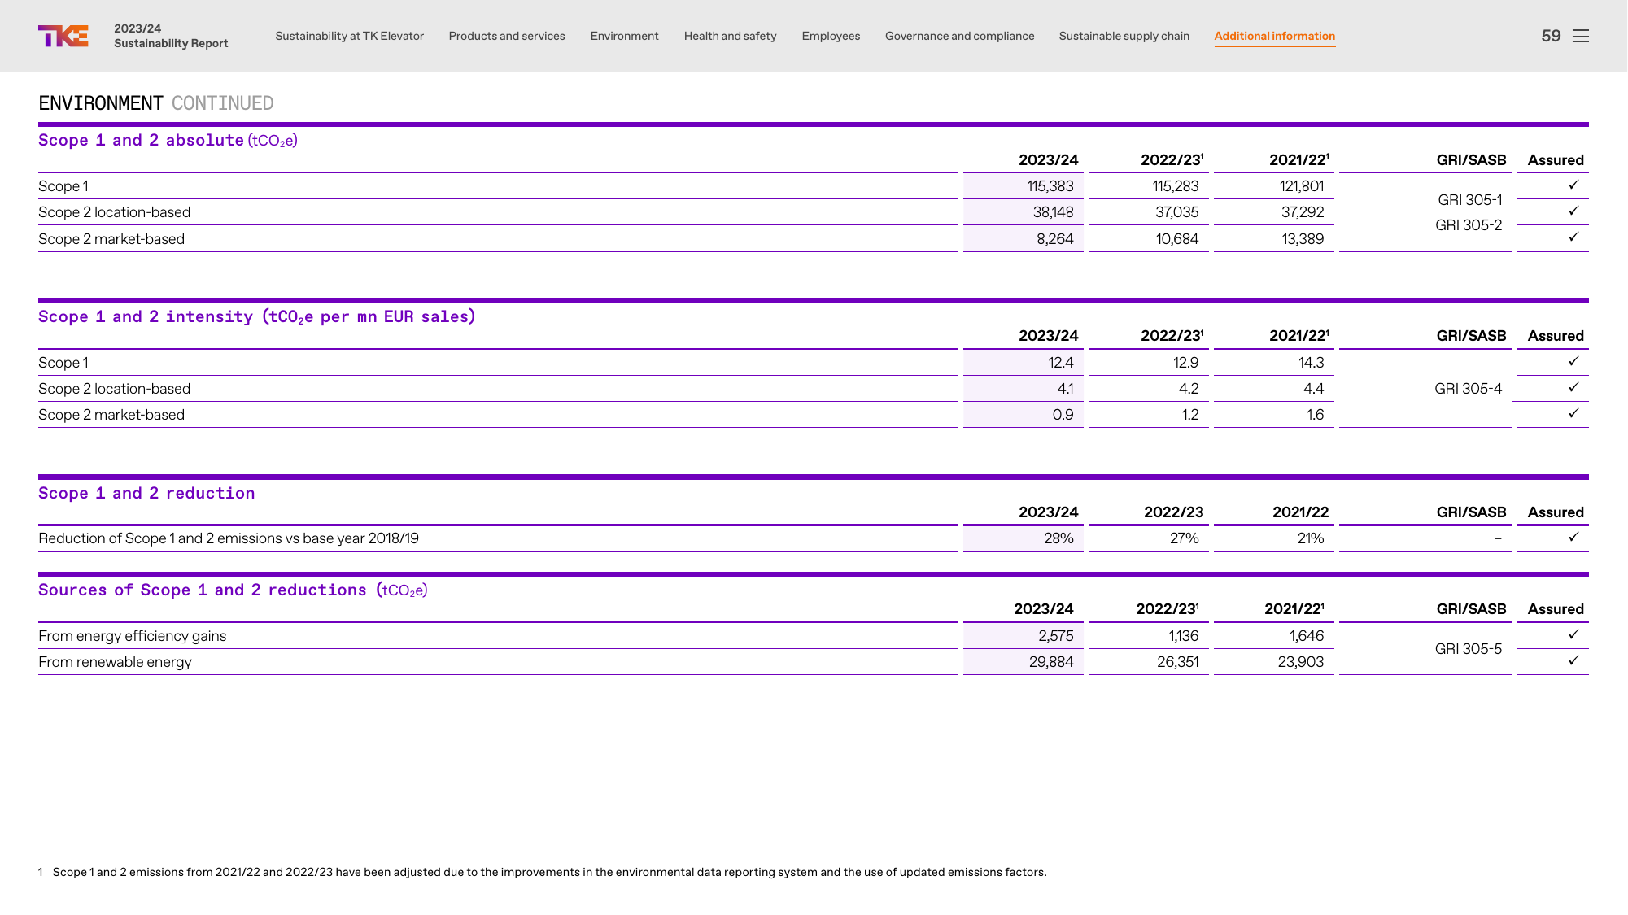This screenshot has height=915, width=1628.
Task: Click page number 59
Action: pos(1551,36)
